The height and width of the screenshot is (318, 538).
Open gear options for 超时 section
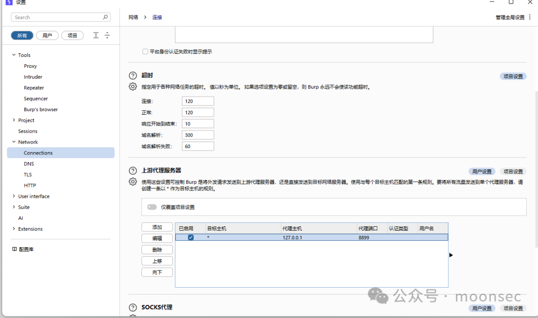point(133,87)
